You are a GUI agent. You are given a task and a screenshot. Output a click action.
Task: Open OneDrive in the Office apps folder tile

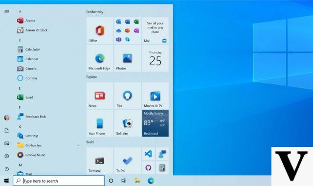tap(118, 30)
